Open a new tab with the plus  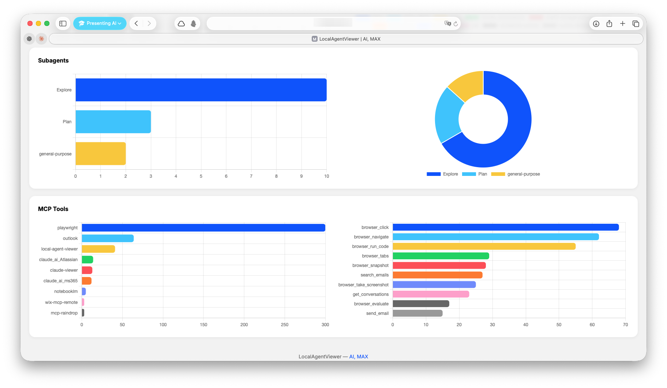[622, 23]
